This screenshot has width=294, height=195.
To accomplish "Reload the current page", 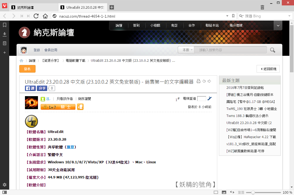I will 36,16.
